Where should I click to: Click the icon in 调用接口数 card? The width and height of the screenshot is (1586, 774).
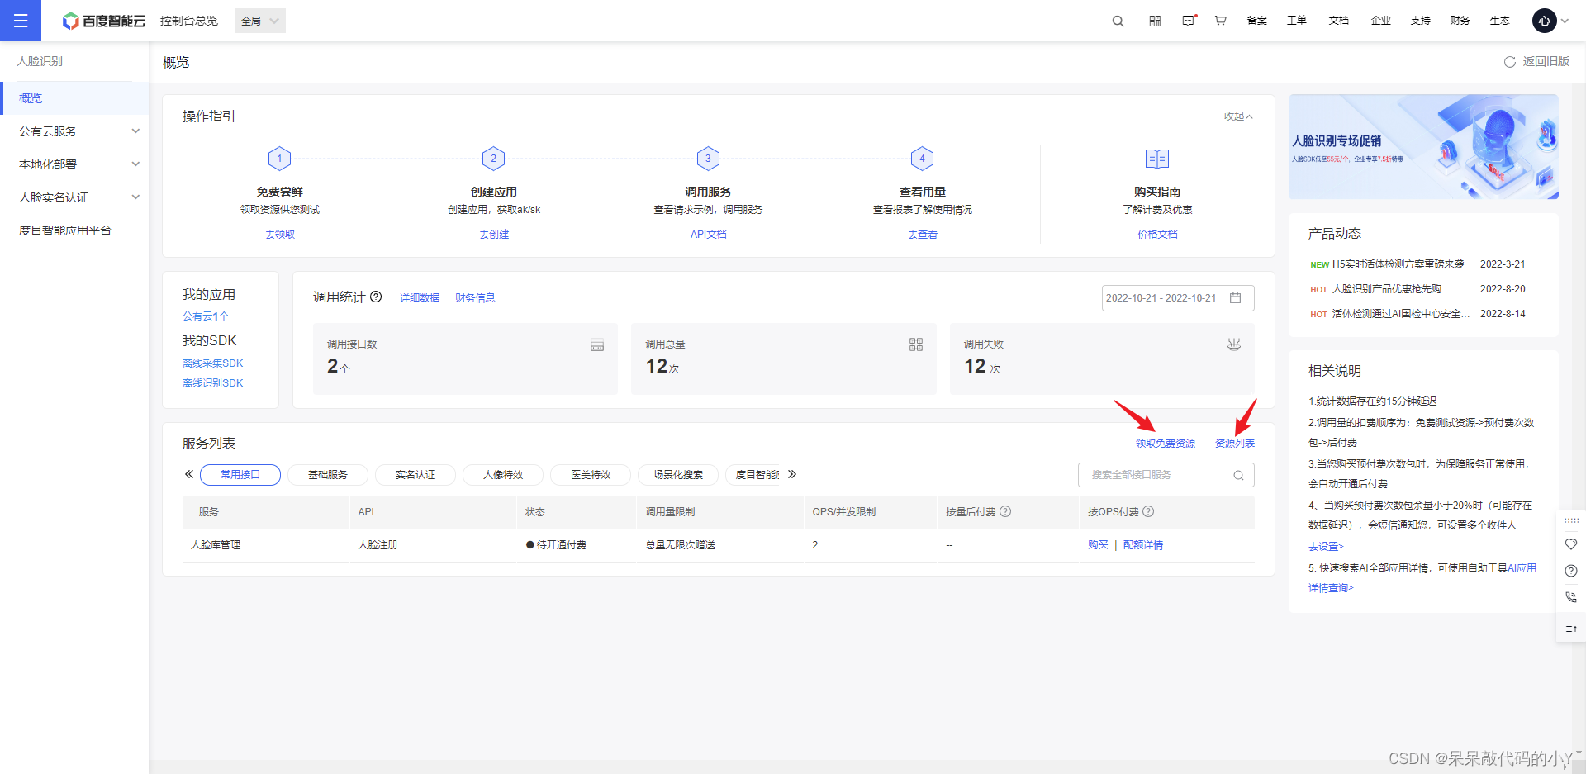click(x=597, y=345)
